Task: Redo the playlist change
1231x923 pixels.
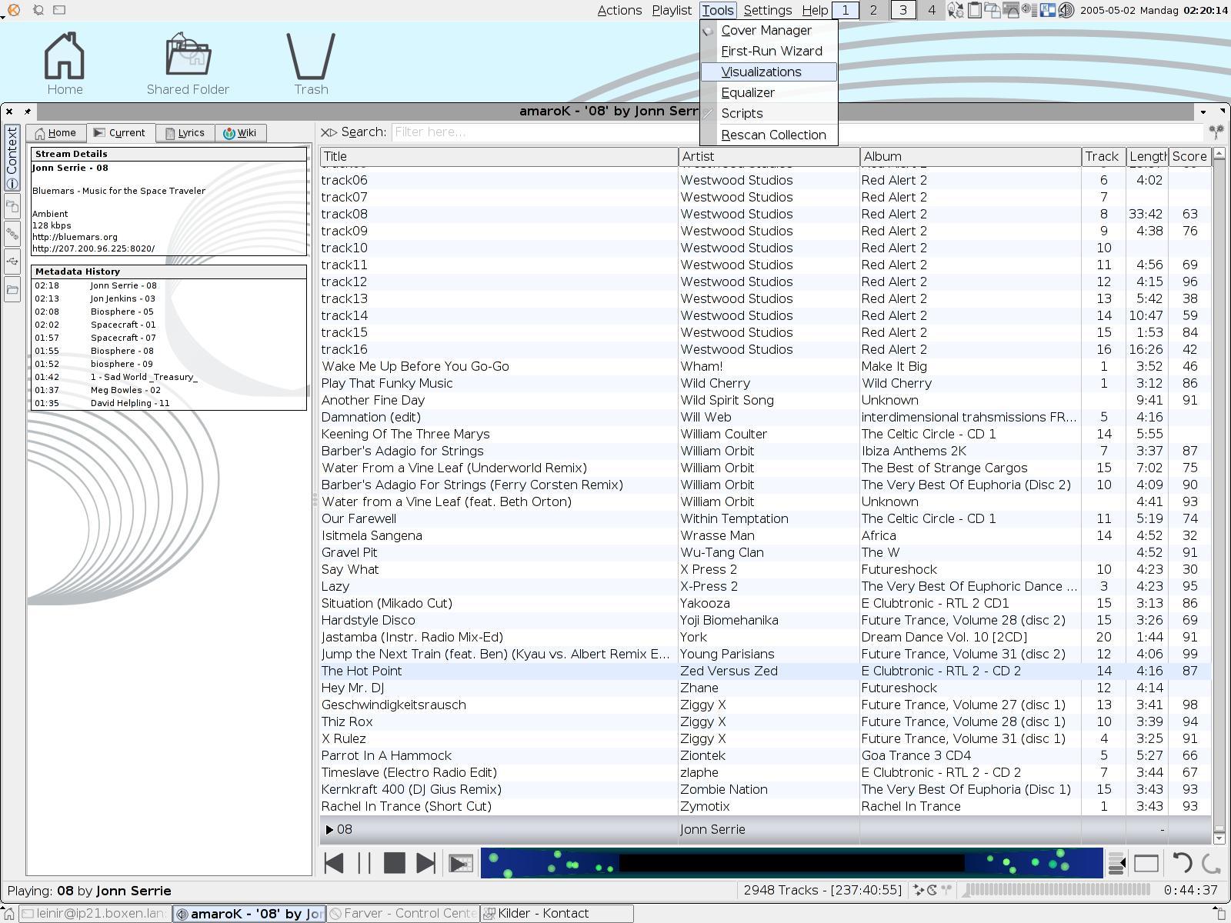Action: tap(1211, 864)
